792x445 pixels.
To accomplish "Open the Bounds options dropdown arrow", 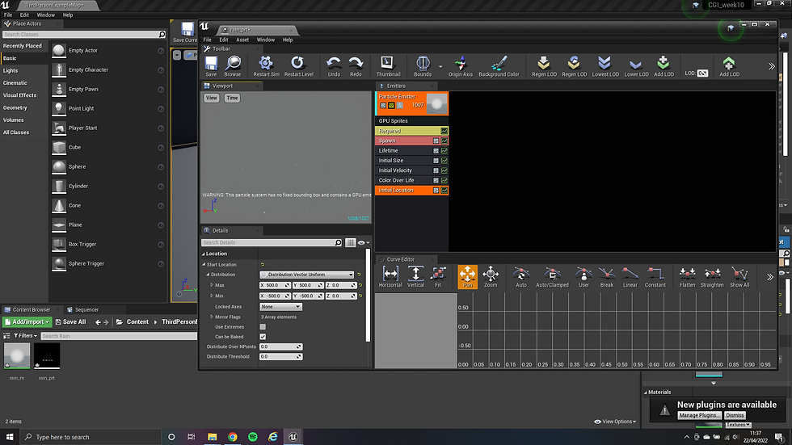I will tap(440, 66).
